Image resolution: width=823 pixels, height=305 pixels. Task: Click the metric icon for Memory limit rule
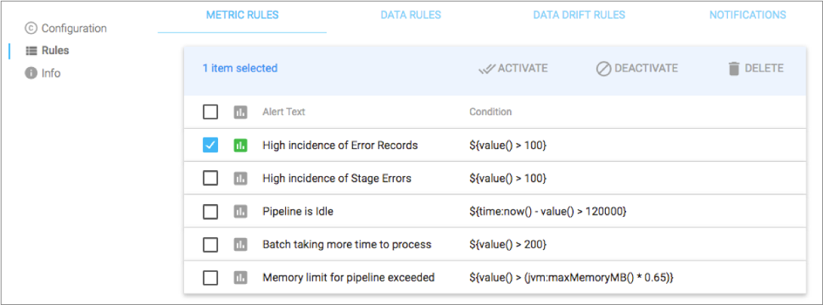(241, 278)
